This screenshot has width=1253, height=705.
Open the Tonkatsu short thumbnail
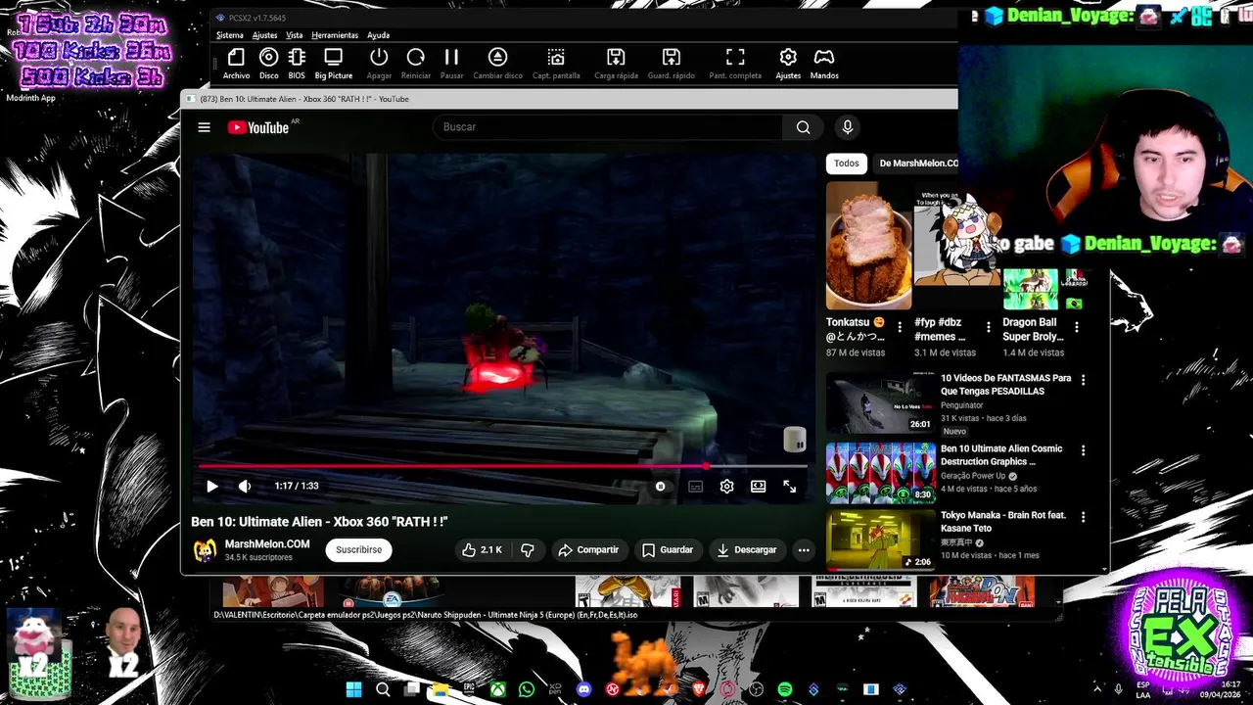click(x=868, y=246)
